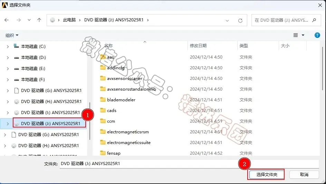Image resolution: width=326 pixels, height=184 pixels.
Task: Click the folder icon beside avxsensorsstandalonelib
Action: tap(103, 89)
